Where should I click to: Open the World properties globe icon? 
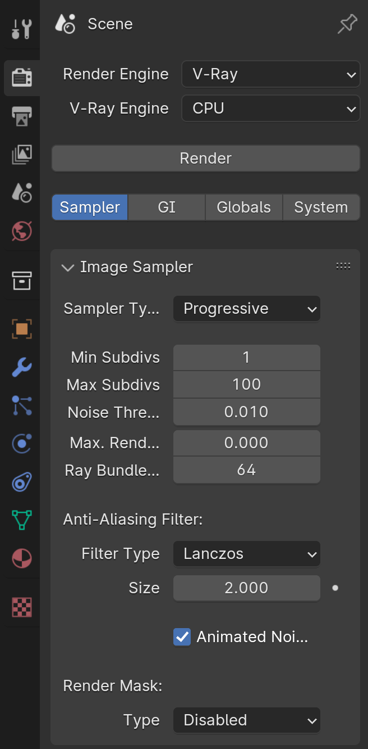coord(22,231)
